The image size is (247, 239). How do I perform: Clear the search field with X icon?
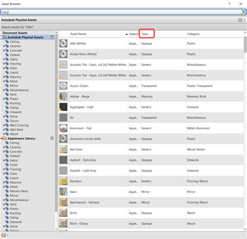(x=243, y=12)
